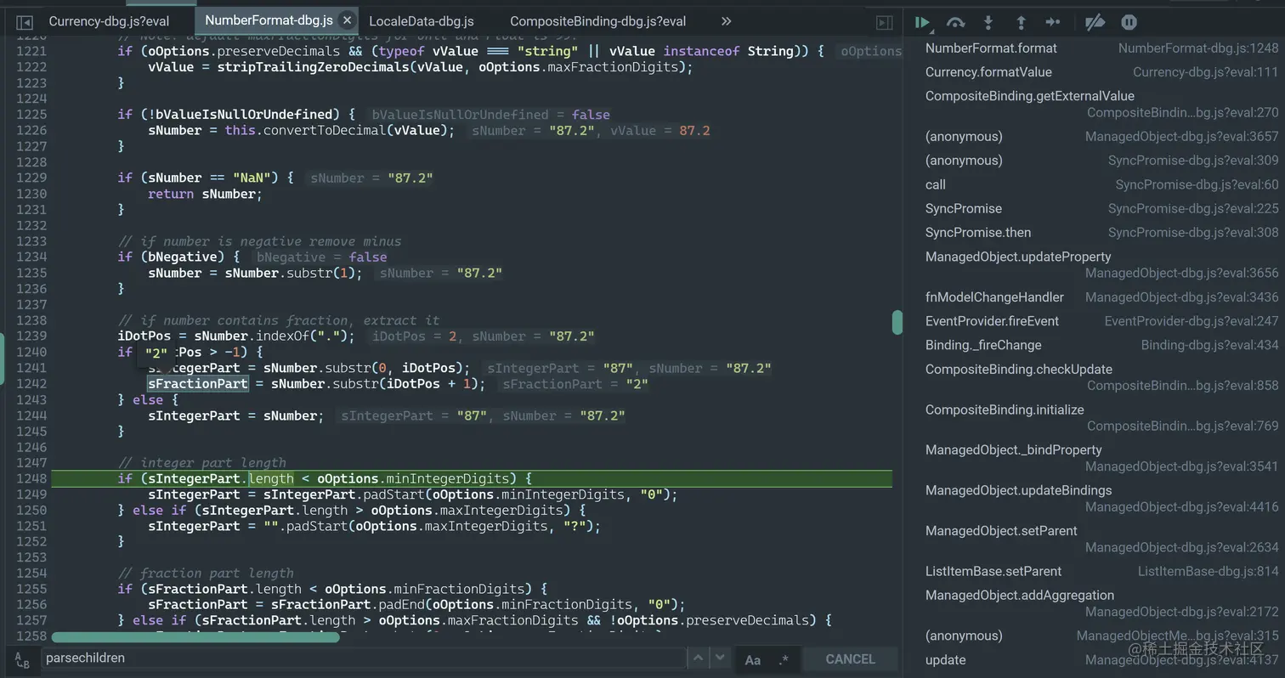Click line number 1248 in gutter
Viewport: 1285px width, 678px height.
tap(31, 478)
